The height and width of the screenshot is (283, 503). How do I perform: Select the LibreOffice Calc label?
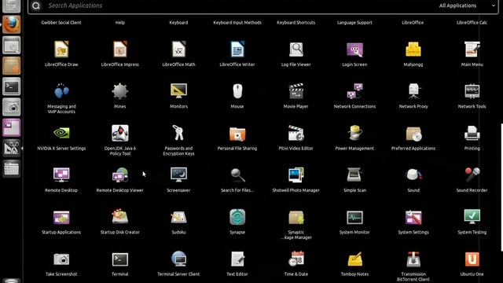tap(472, 23)
